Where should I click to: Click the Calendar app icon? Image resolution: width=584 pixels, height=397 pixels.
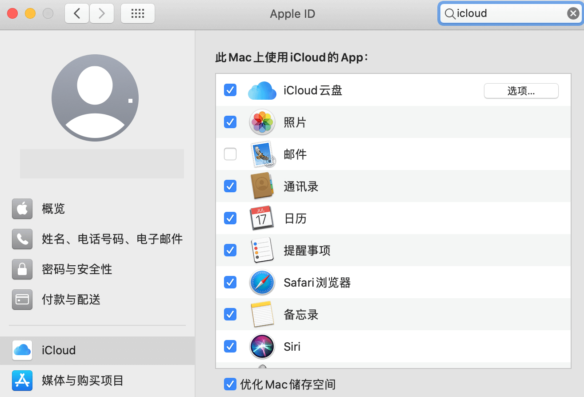click(x=262, y=218)
